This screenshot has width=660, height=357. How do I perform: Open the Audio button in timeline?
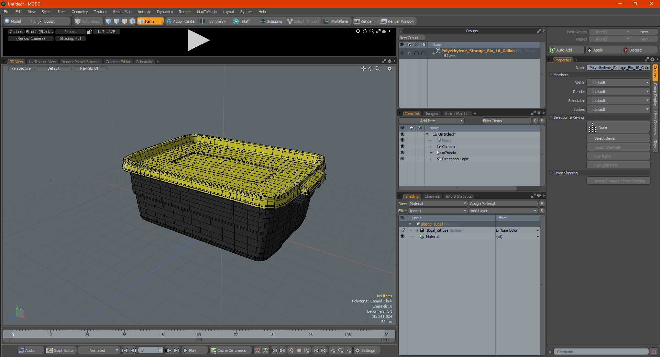pyautogui.click(x=30, y=350)
